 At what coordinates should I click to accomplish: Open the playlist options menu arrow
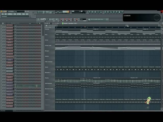46,23
